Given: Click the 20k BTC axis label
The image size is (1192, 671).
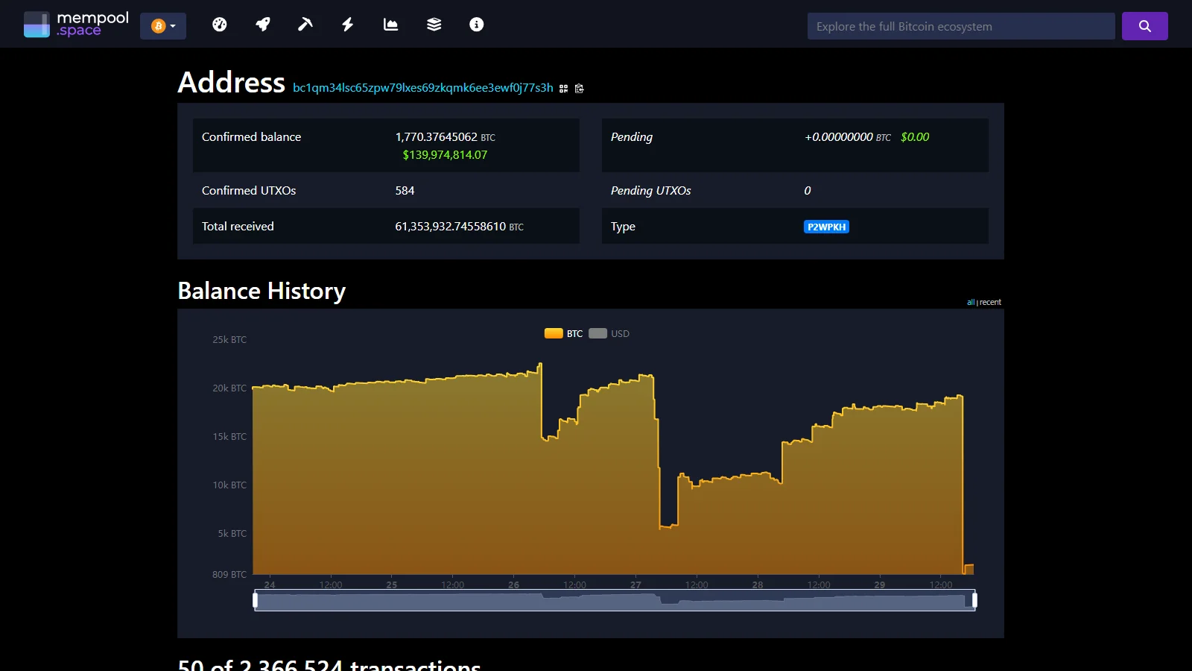Looking at the screenshot, I should [x=229, y=388].
